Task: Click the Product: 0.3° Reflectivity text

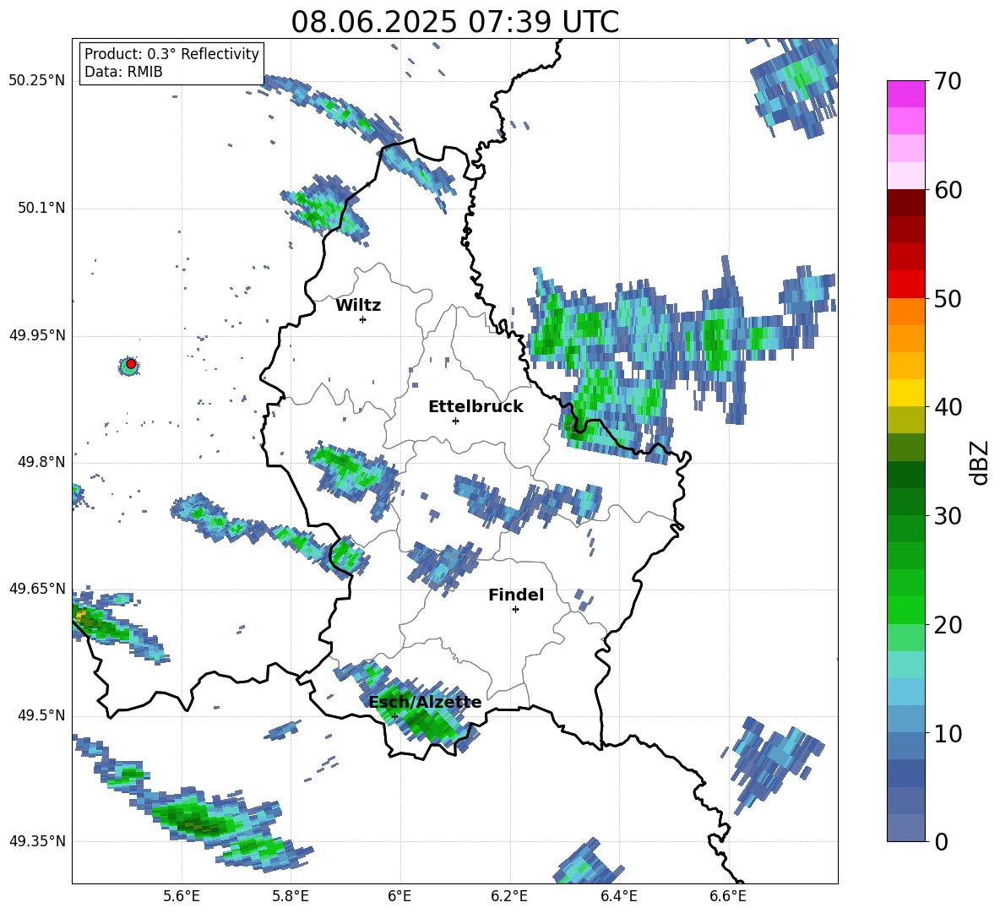Action: 171,53
